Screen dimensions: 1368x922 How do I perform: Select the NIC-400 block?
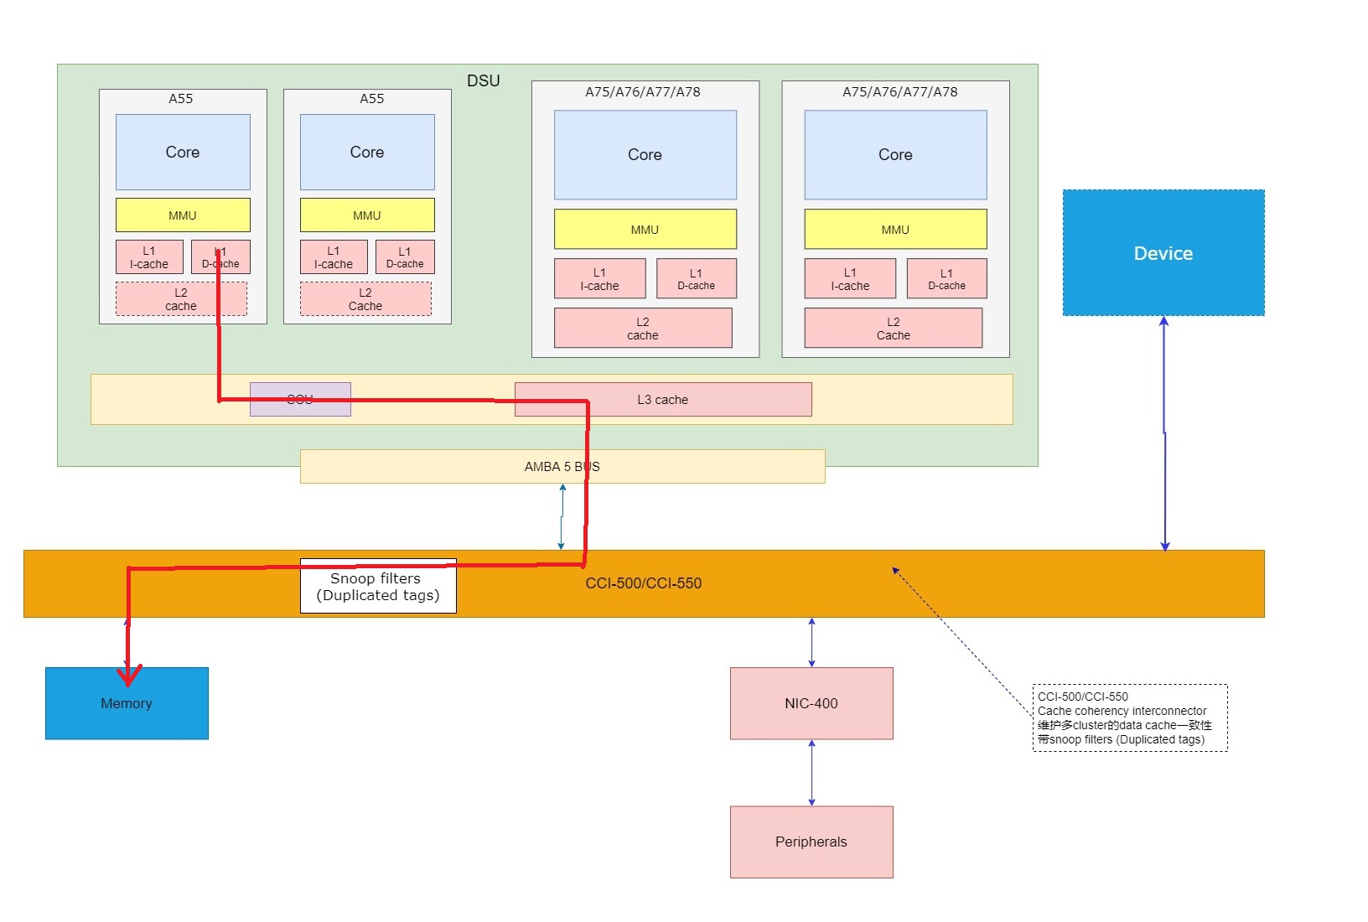811,703
